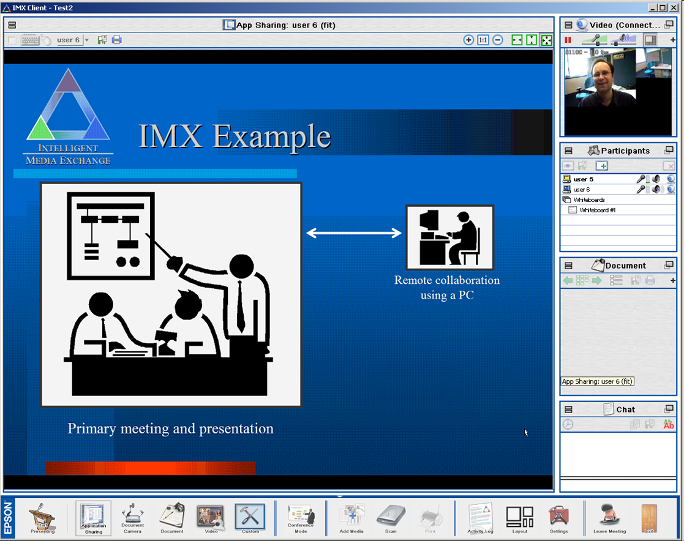Expand the Document toolbar with the plus
The width and height of the screenshot is (684, 541).
(672, 280)
